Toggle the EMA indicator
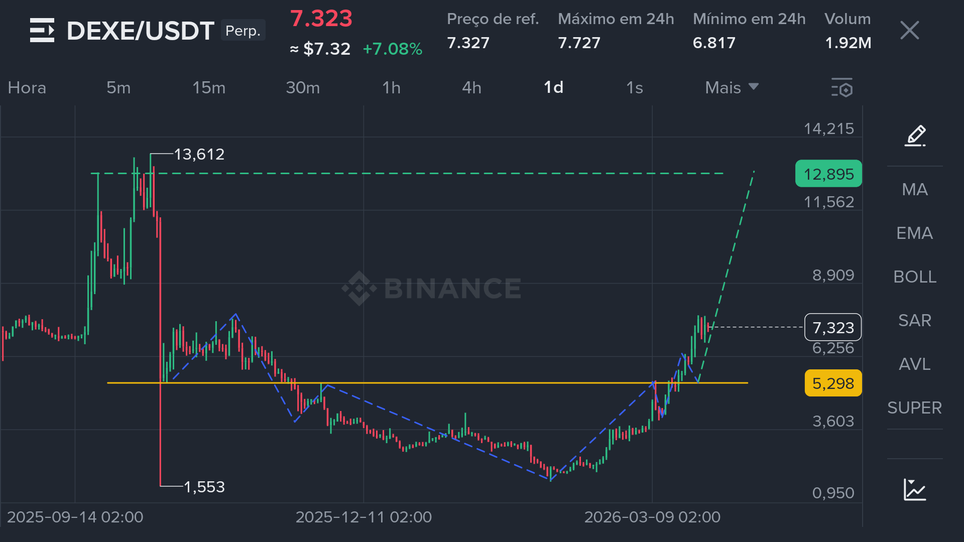Screen dimensions: 964x542 914,233
